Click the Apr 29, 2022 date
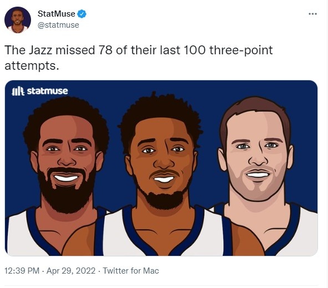328x288 pixels. pyautogui.click(x=71, y=271)
